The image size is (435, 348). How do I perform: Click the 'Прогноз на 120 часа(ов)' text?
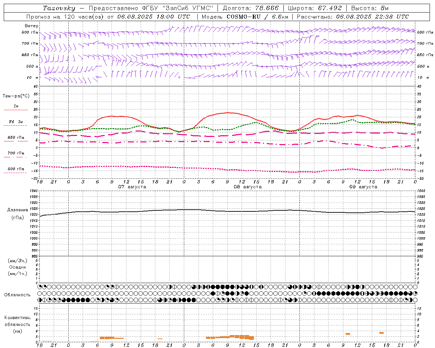[65, 17]
